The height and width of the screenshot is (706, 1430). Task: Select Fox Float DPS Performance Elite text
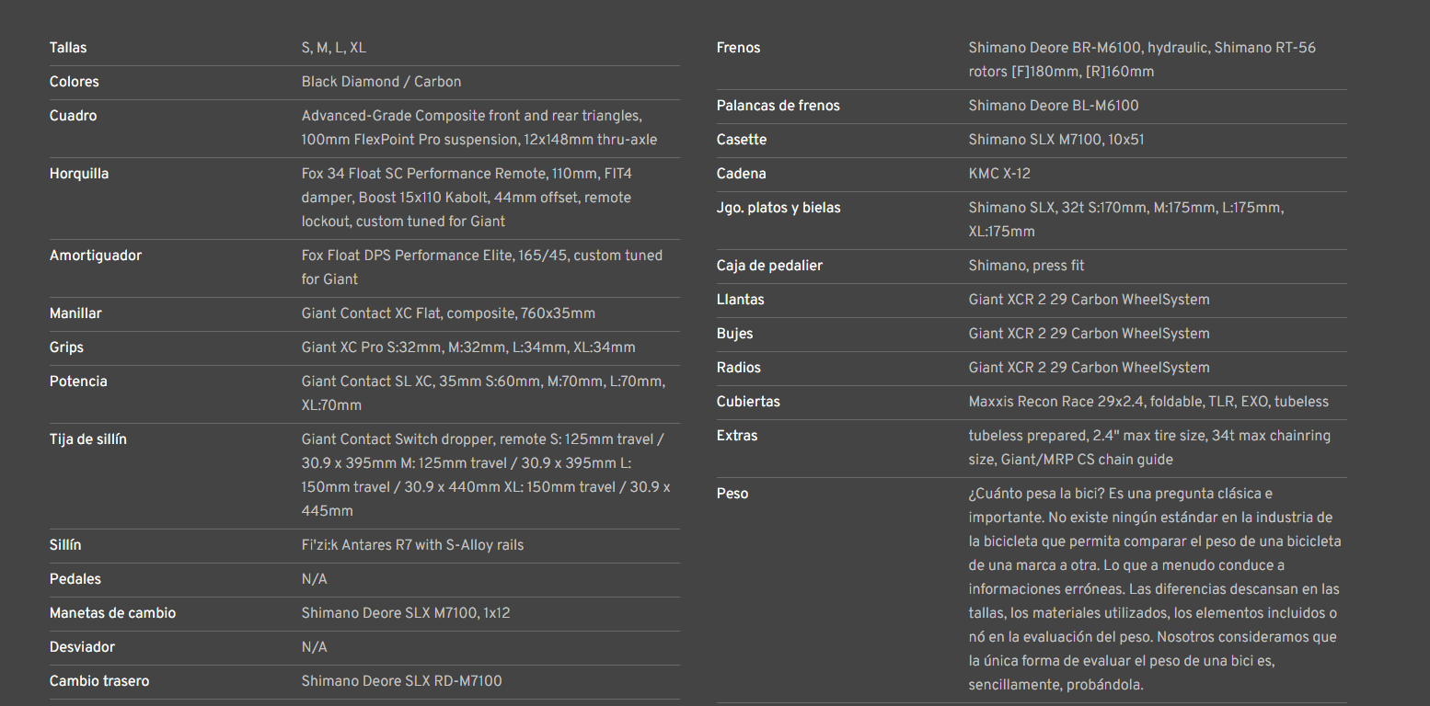[x=482, y=268]
